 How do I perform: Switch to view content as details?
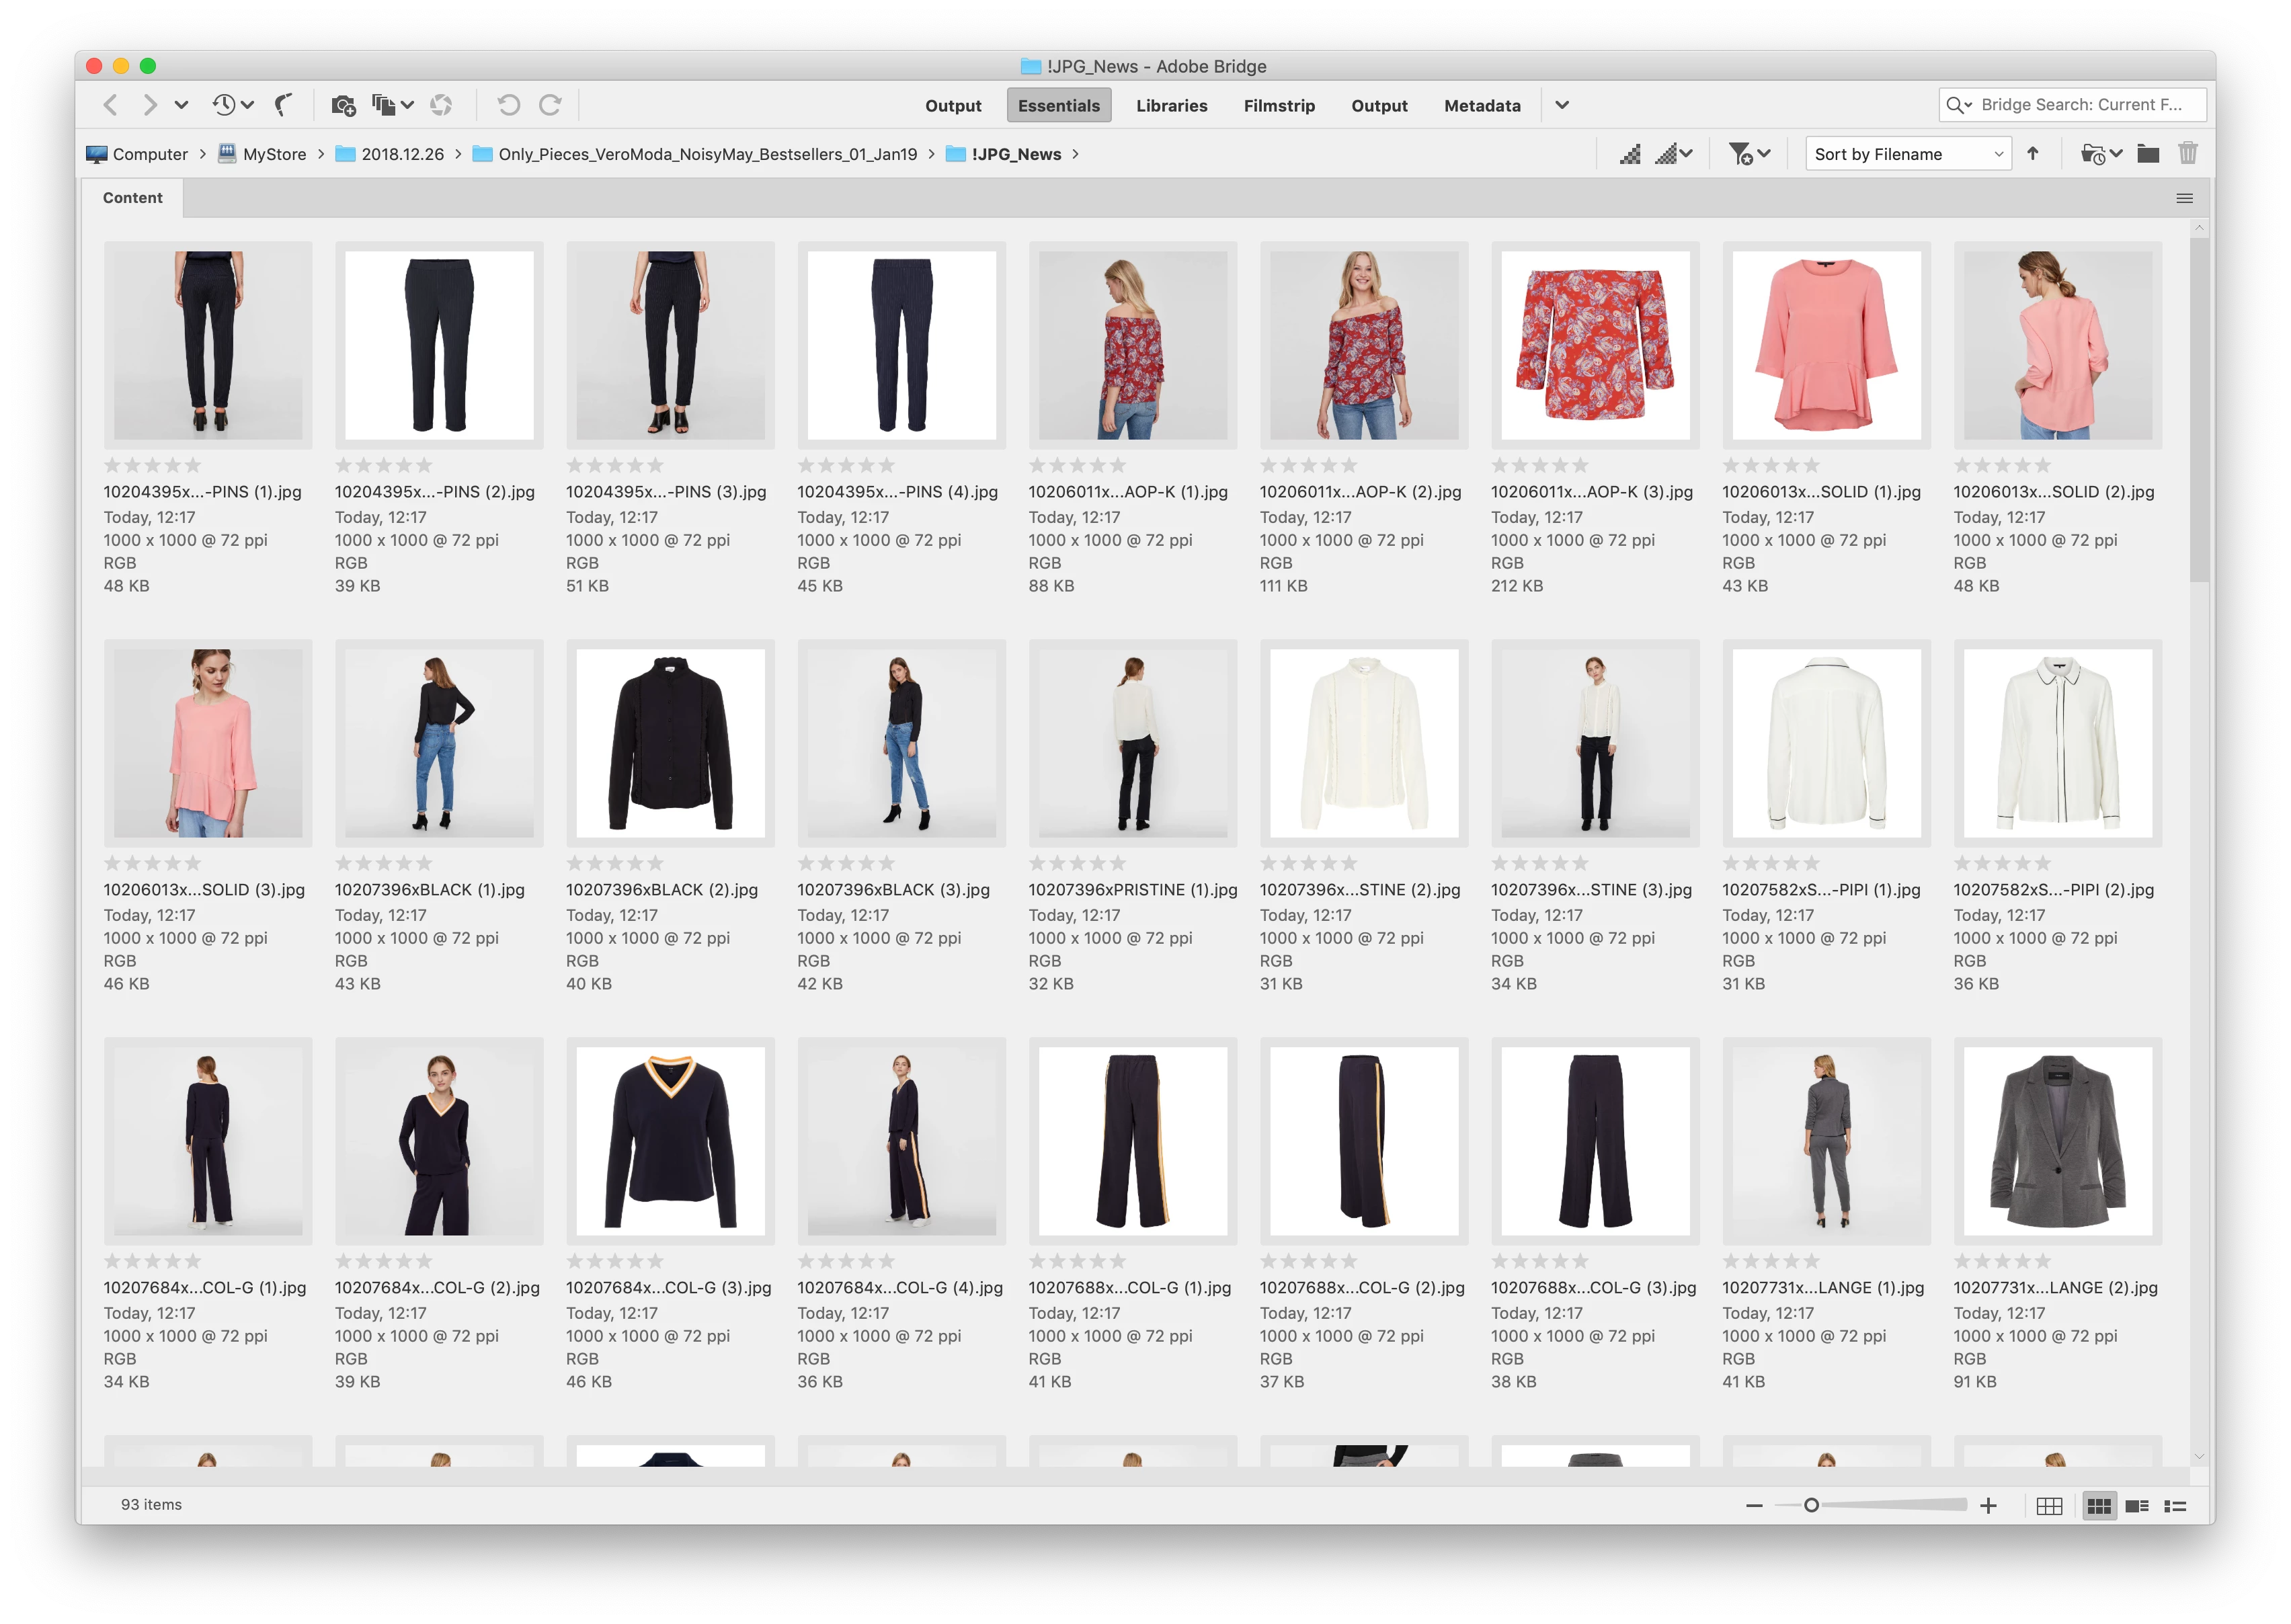coord(2137,1506)
